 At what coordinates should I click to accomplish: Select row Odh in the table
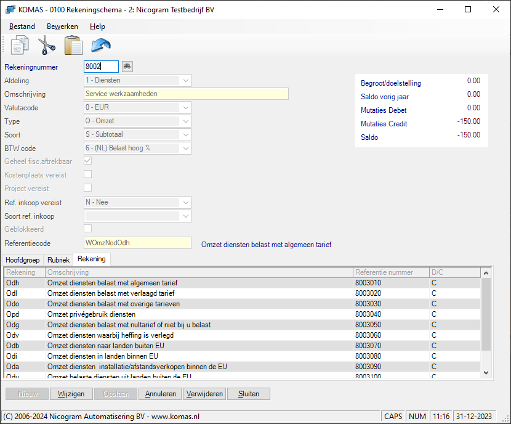click(243, 283)
